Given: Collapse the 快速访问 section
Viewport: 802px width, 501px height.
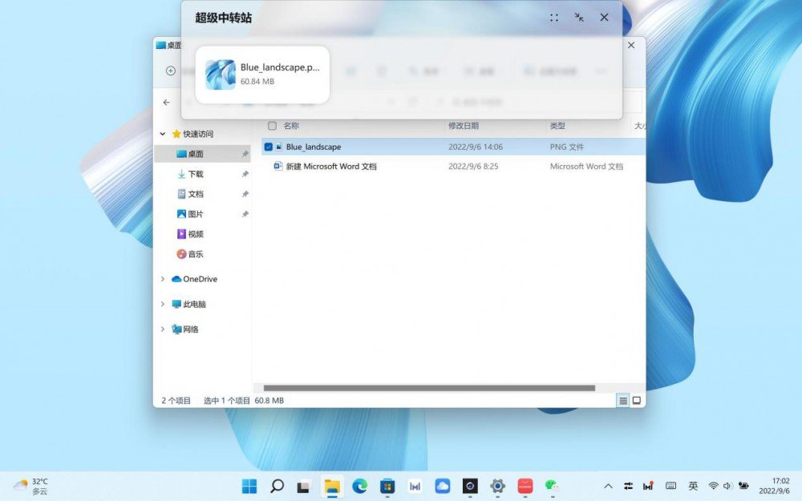Looking at the screenshot, I should (162, 133).
